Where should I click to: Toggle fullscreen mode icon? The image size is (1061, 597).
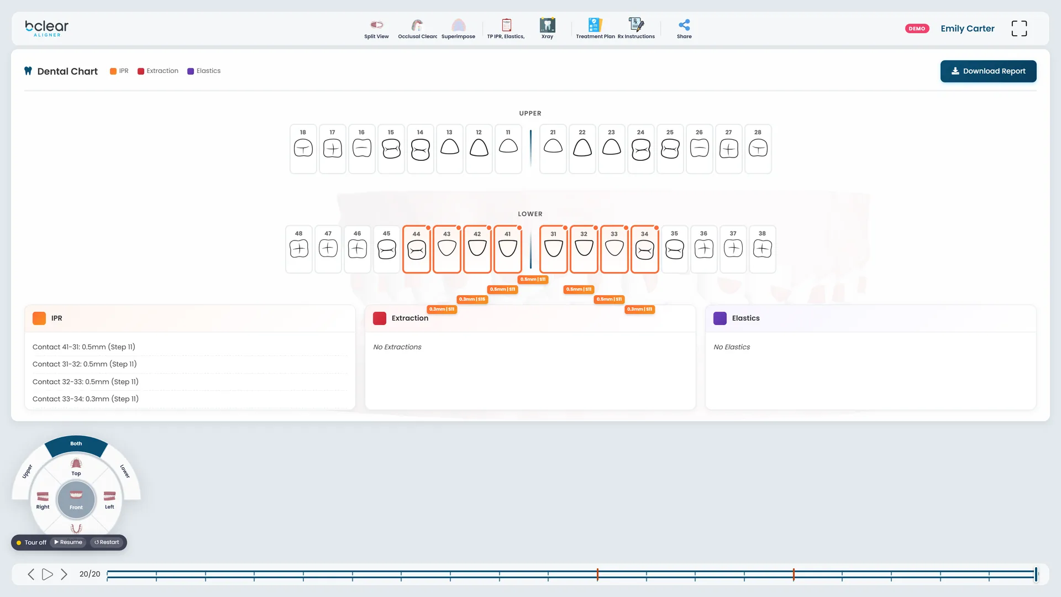(x=1019, y=28)
